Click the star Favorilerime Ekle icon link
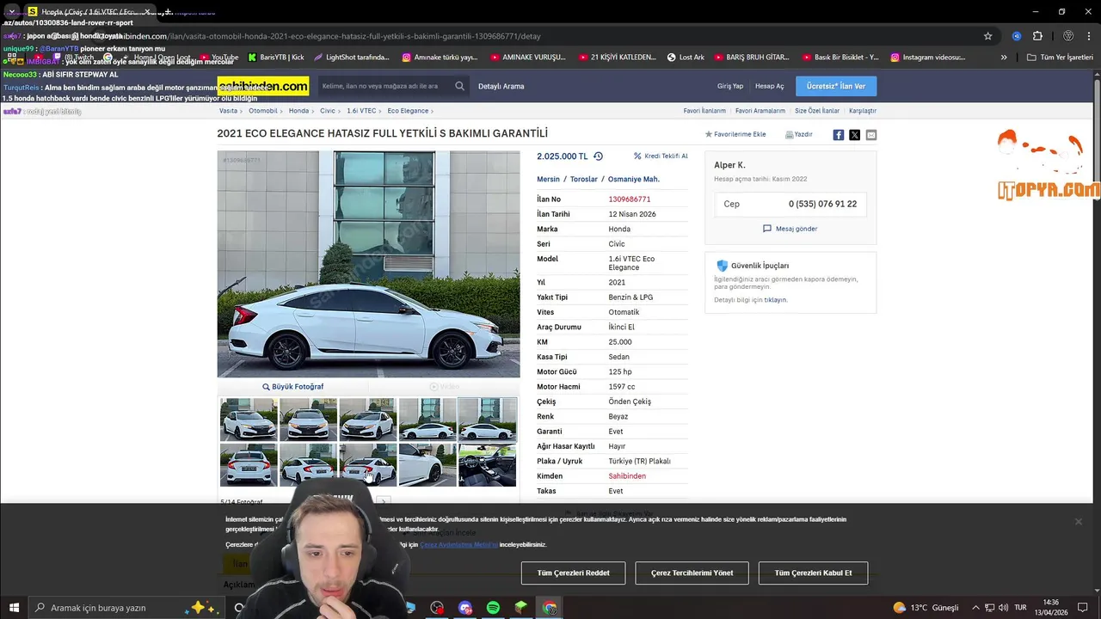1101x619 pixels. 735,134
